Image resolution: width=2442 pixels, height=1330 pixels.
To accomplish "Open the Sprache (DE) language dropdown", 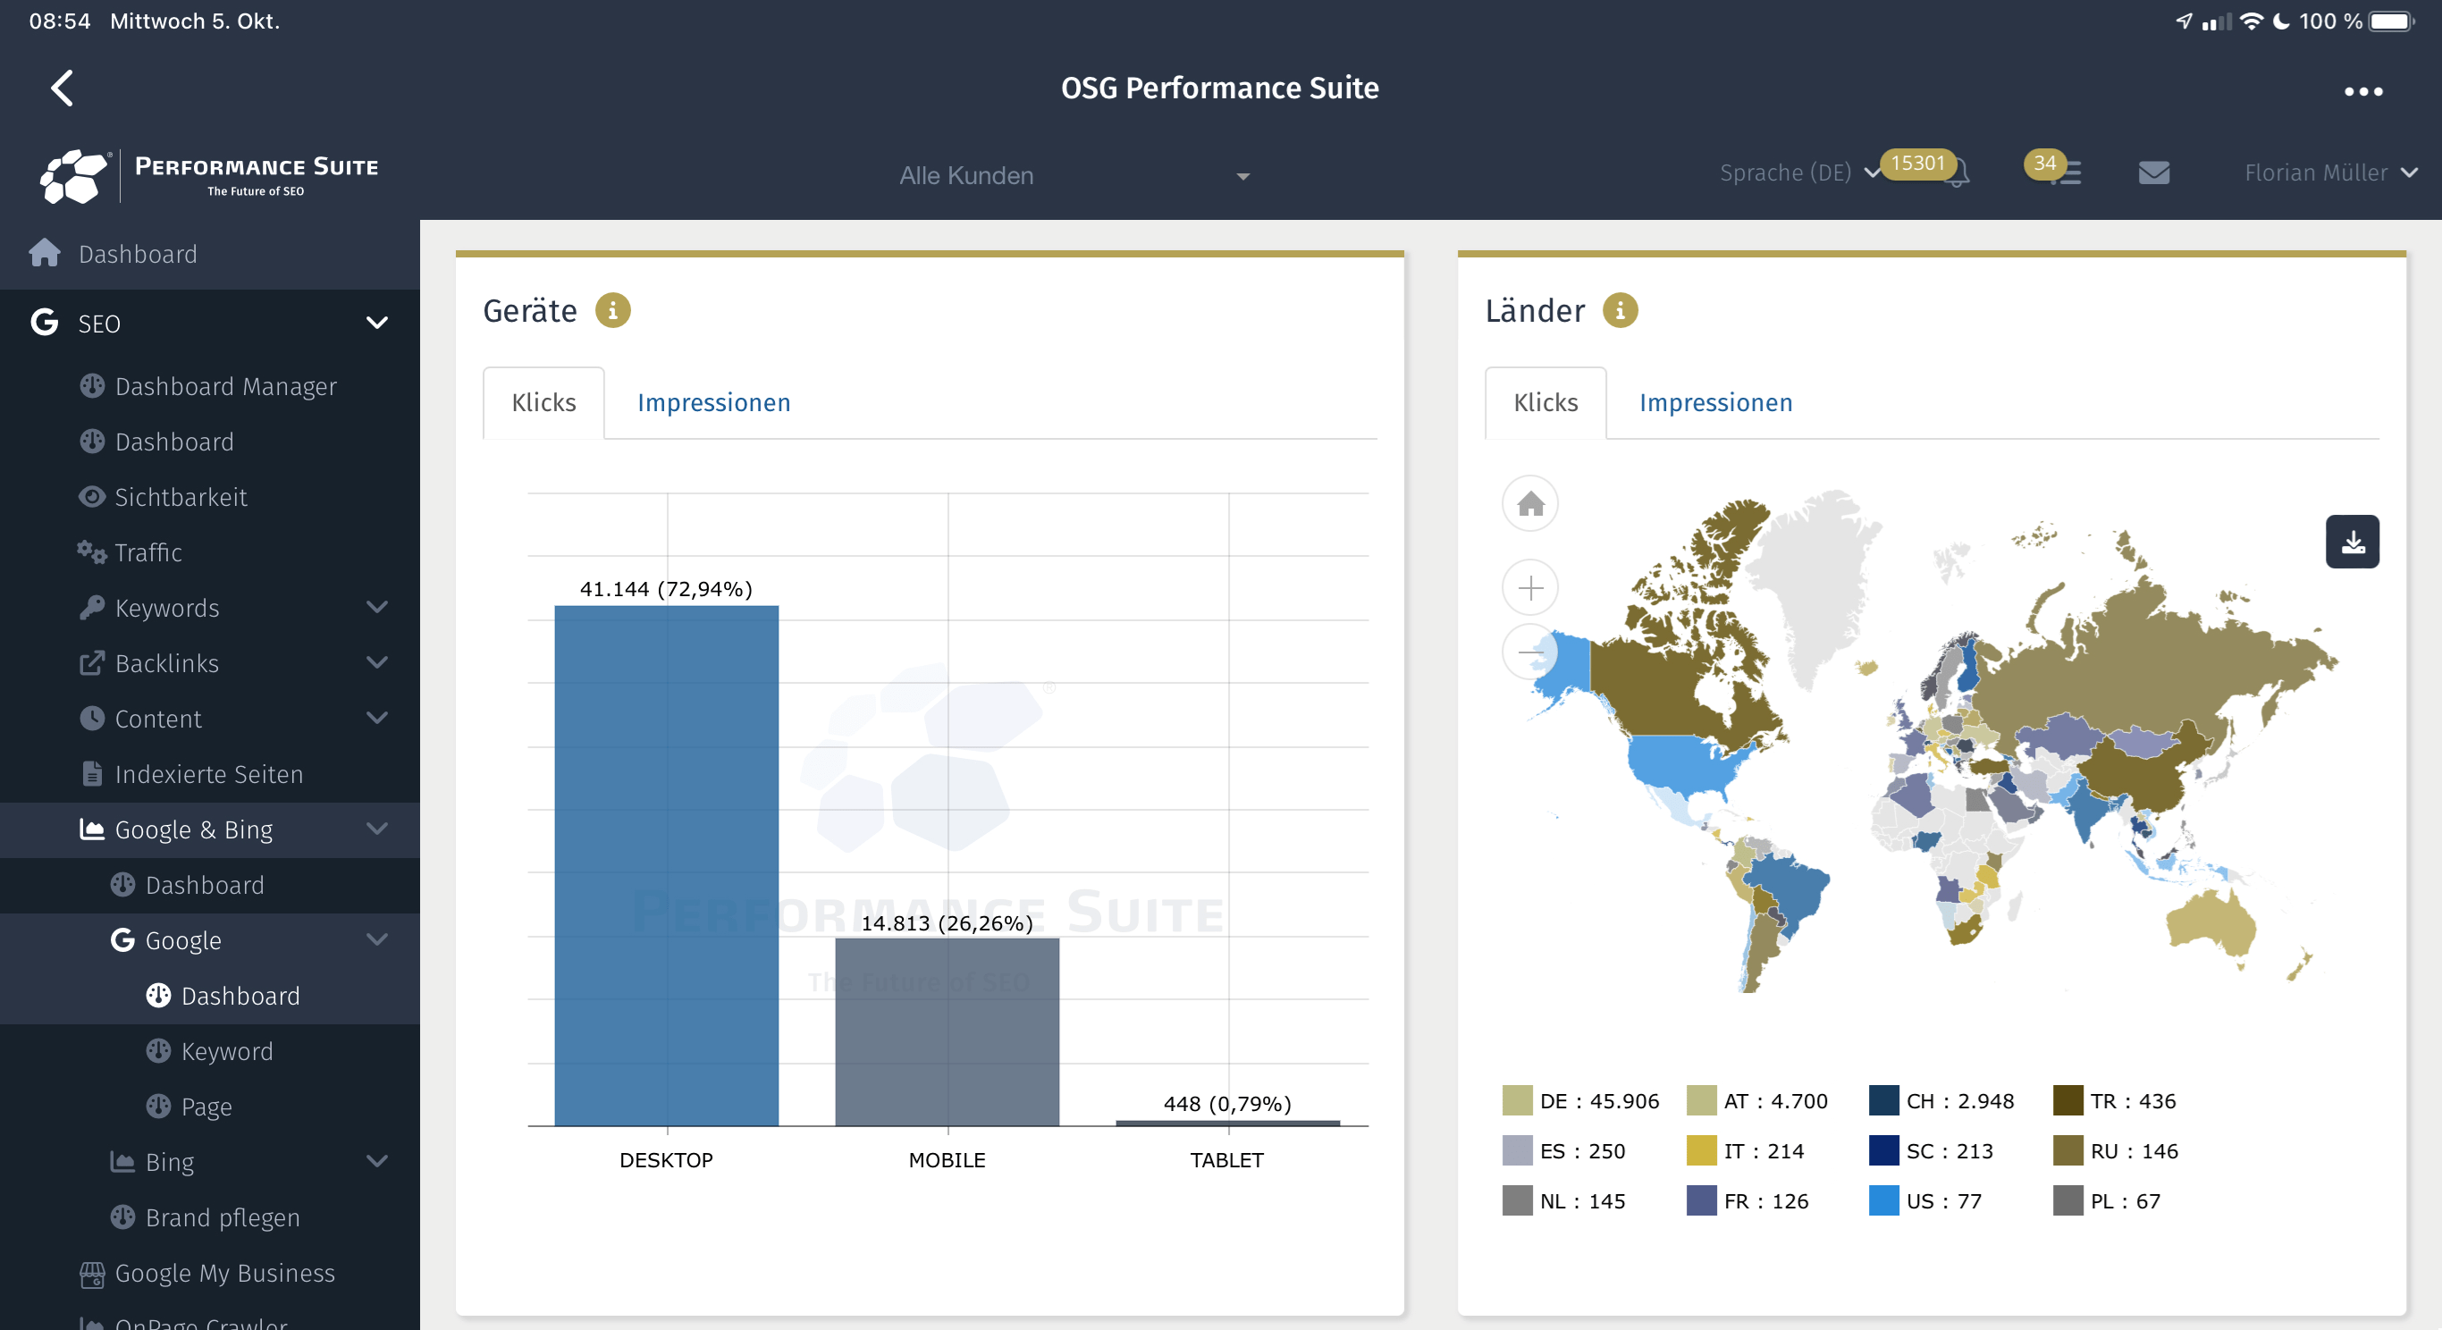I will pyautogui.click(x=1798, y=173).
